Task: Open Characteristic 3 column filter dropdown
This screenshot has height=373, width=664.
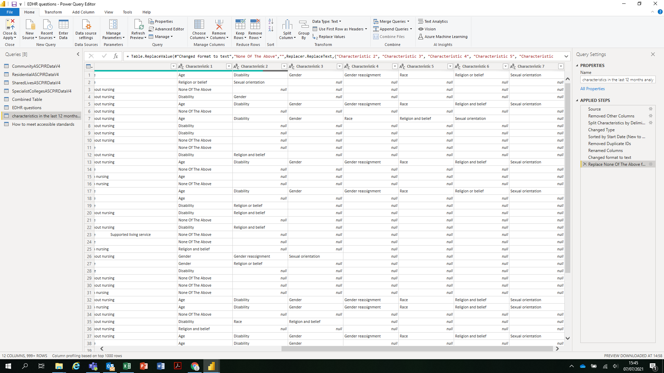Action: [x=339, y=66]
